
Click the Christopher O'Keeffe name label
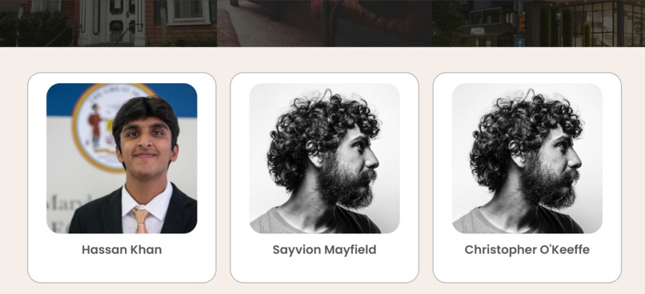click(527, 249)
